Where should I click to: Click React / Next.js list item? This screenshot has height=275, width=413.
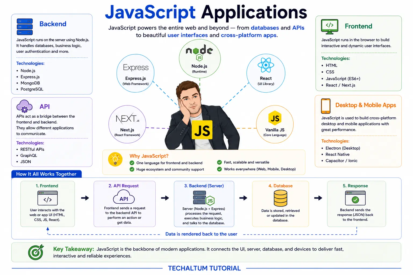[x=340, y=85]
